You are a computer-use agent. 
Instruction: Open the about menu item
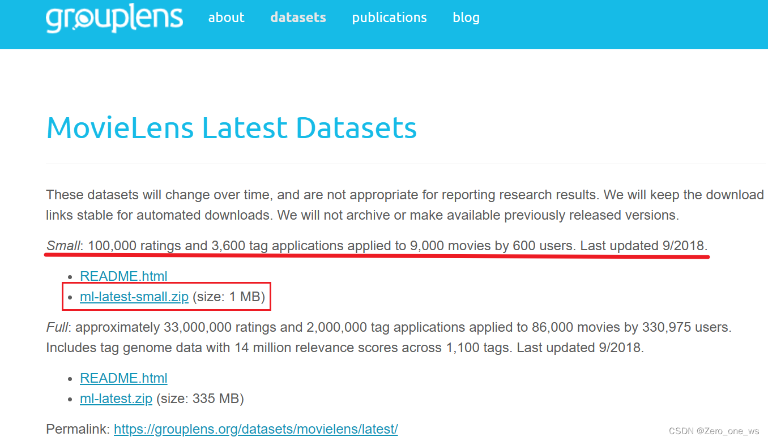(x=226, y=18)
